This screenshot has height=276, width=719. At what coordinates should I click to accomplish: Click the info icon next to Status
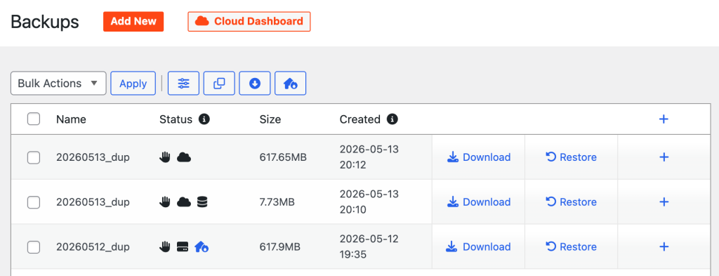point(204,119)
